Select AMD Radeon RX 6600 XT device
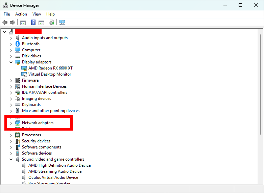Screen dimensions: 264x193 50,68
